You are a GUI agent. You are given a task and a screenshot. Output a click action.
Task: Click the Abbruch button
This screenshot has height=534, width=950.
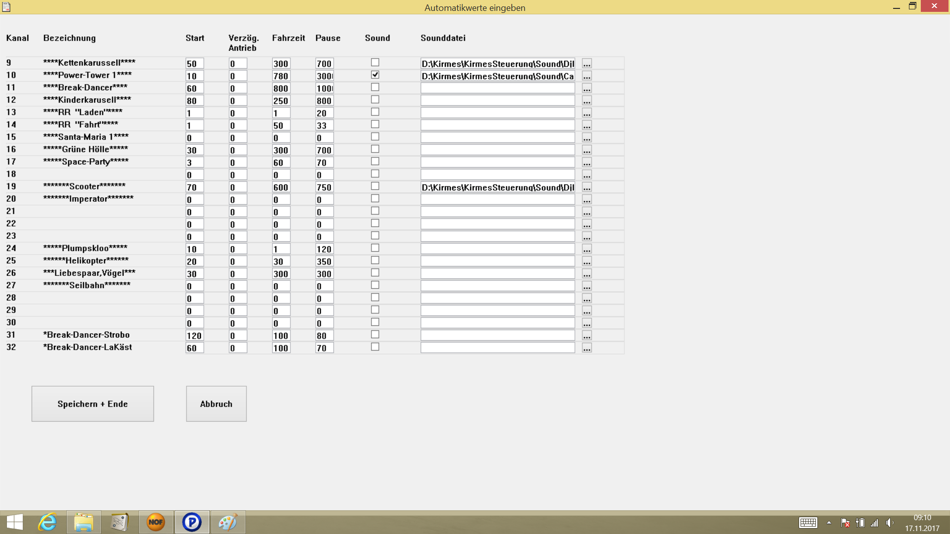point(216,404)
